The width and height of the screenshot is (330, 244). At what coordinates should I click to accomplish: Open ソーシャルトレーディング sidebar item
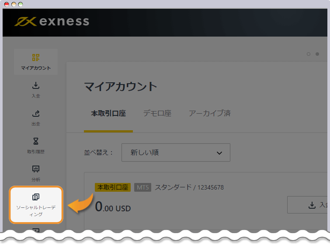[36, 205]
